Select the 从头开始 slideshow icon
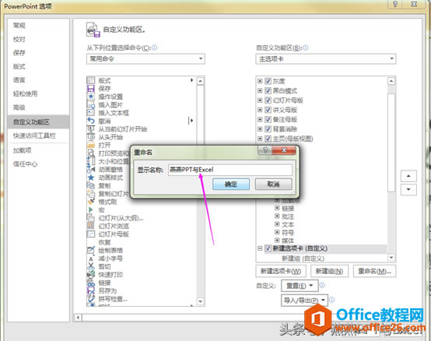The width and height of the screenshot is (431, 341). (x=91, y=137)
